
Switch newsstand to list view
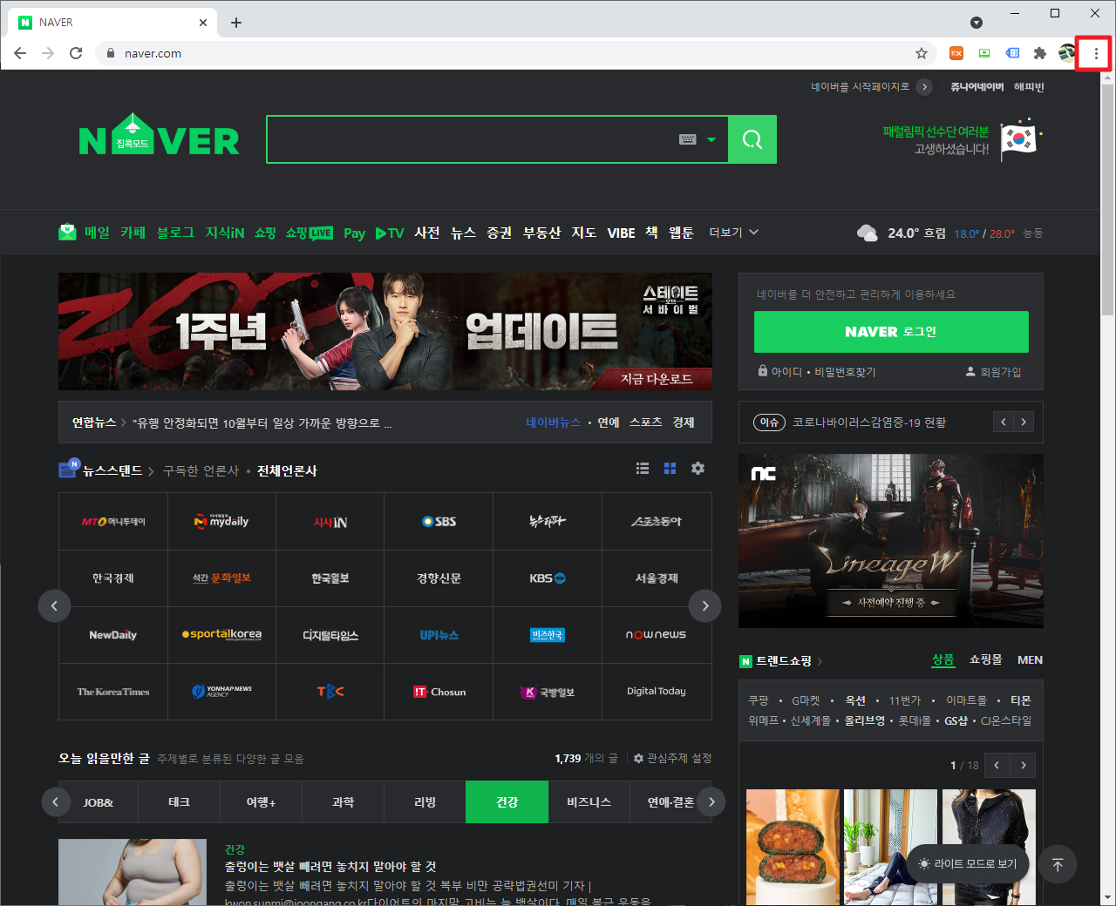click(x=643, y=468)
